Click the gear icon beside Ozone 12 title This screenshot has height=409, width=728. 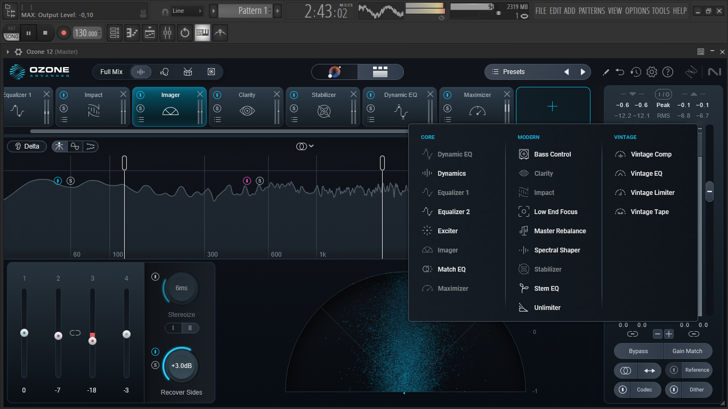coord(18,52)
